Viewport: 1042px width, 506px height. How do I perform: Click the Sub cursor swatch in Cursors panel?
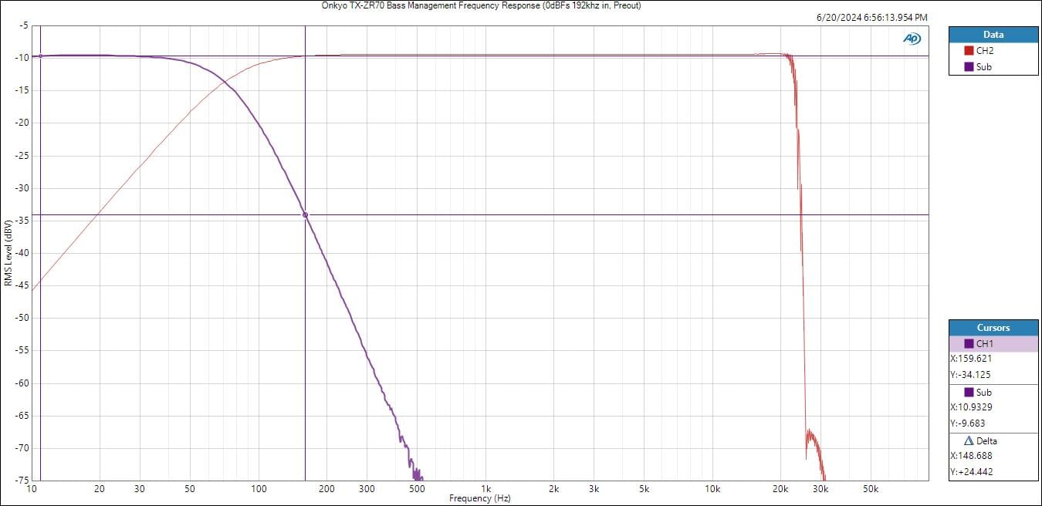(969, 393)
